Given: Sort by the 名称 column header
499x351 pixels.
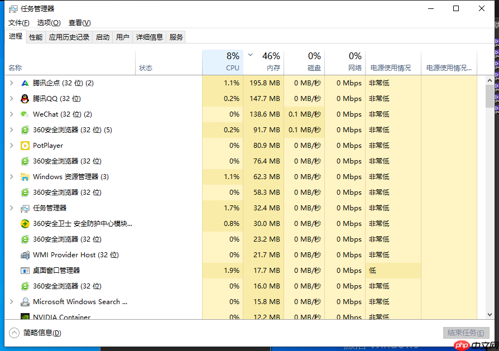Looking at the screenshot, I should [70, 62].
